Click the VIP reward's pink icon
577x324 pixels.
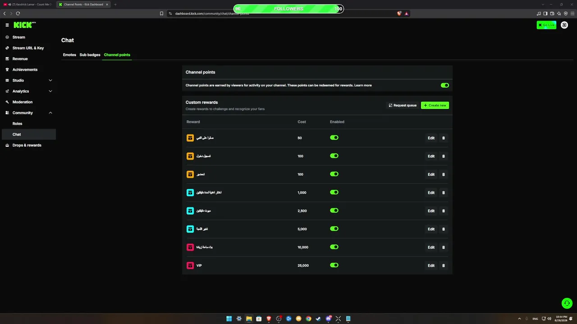[x=190, y=265]
